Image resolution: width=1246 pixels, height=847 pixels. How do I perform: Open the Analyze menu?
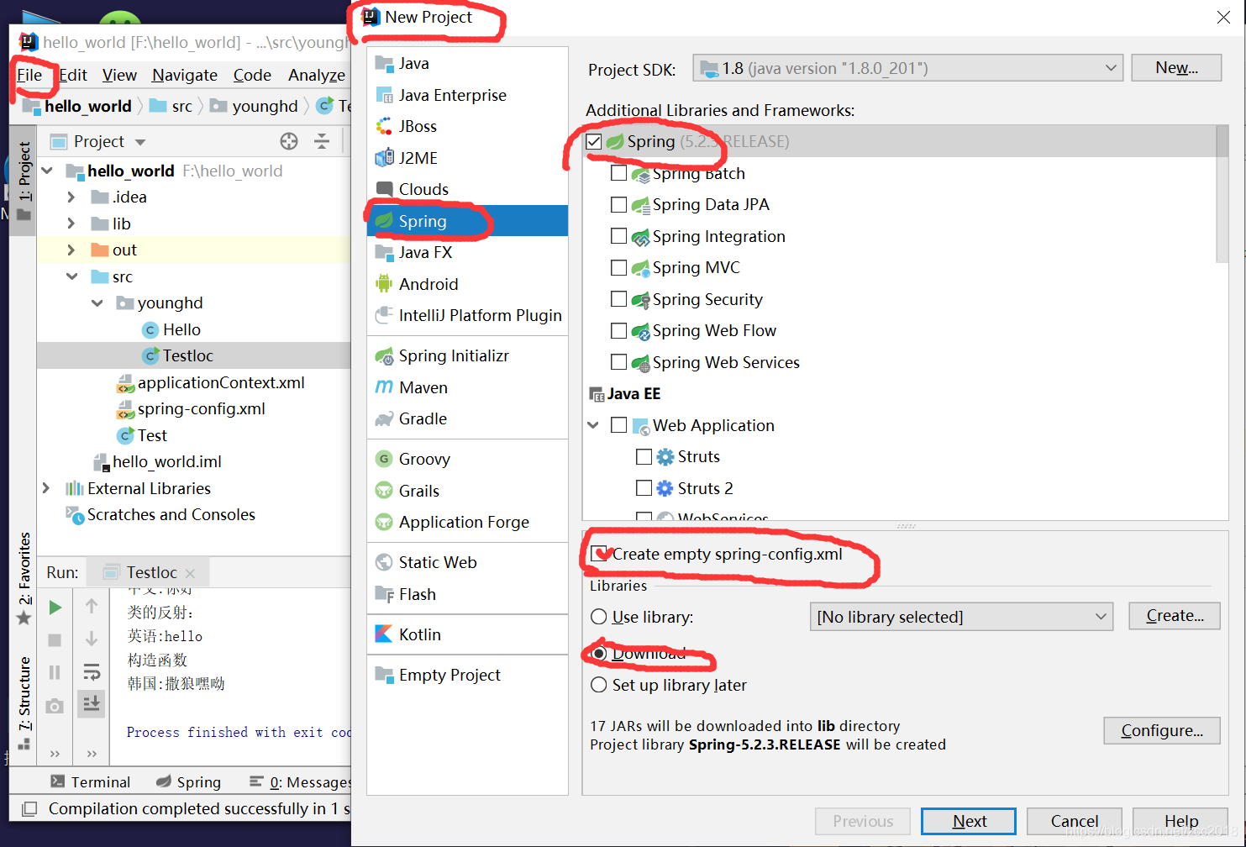(x=317, y=75)
